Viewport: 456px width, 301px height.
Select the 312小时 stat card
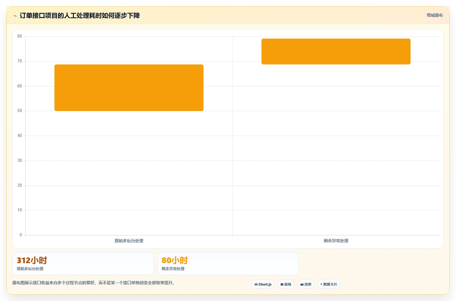(83, 263)
